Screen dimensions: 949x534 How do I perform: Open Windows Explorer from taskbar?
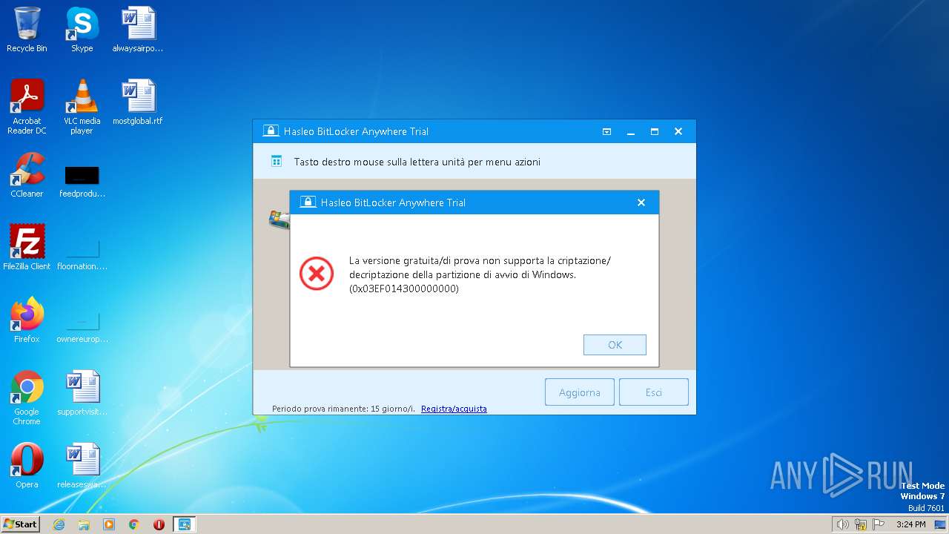coord(84,524)
